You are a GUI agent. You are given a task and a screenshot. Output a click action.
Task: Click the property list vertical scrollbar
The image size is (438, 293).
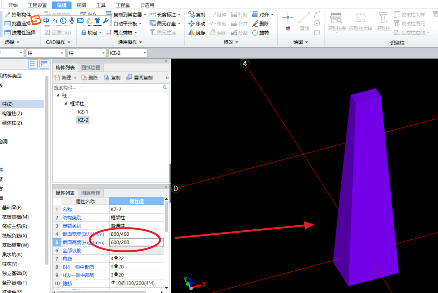click(x=166, y=216)
